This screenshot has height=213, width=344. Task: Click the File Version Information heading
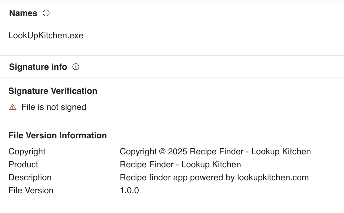(58, 135)
